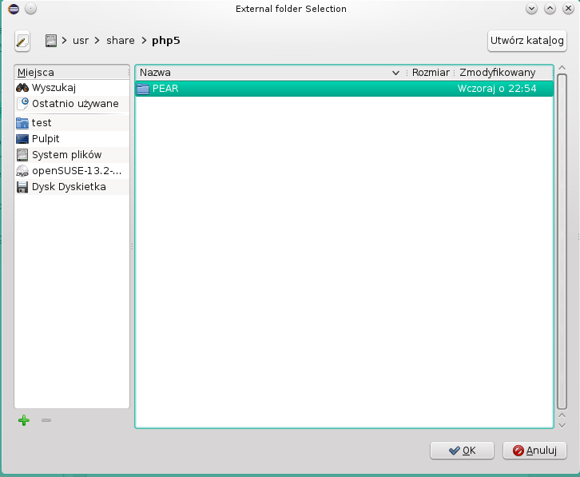The width and height of the screenshot is (580, 477).
Task: Click the root drive icon in breadcrumb
Action: [x=52, y=40]
